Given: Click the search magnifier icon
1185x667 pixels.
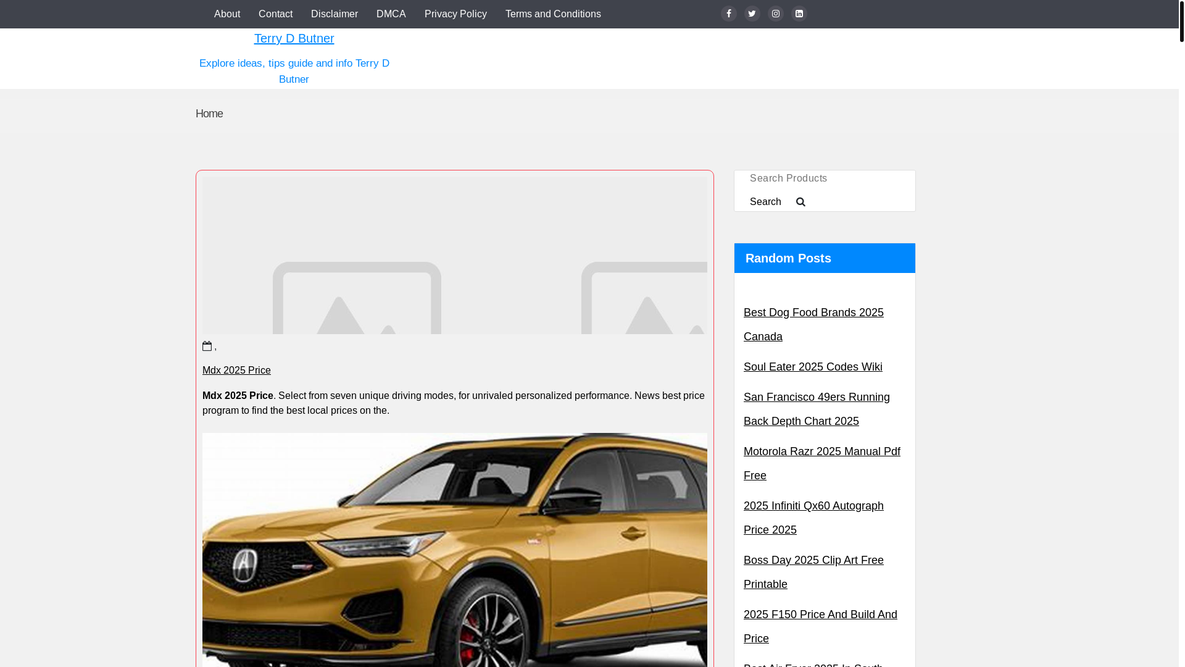Looking at the screenshot, I should click(x=800, y=202).
